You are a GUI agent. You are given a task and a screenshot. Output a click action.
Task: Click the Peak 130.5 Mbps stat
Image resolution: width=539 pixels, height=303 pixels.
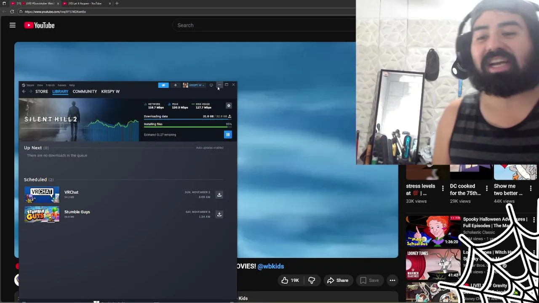pyautogui.click(x=178, y=106)
